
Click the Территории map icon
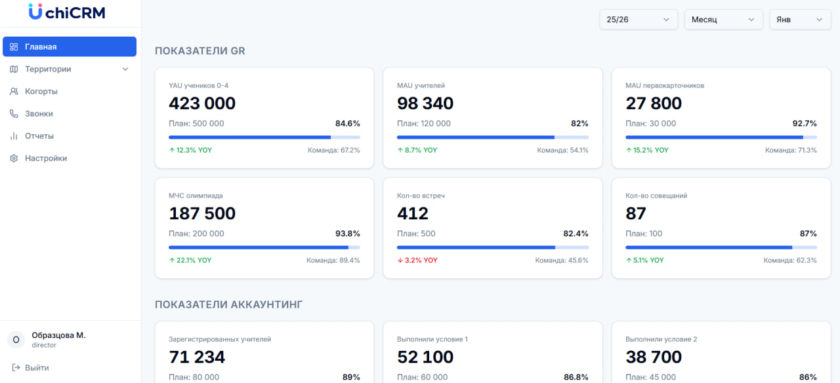click(14, 69)
